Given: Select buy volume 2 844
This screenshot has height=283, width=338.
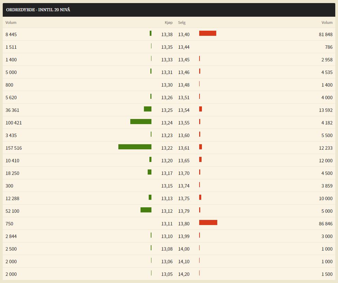Looking at the screenshot, I should tap(11, 236).
